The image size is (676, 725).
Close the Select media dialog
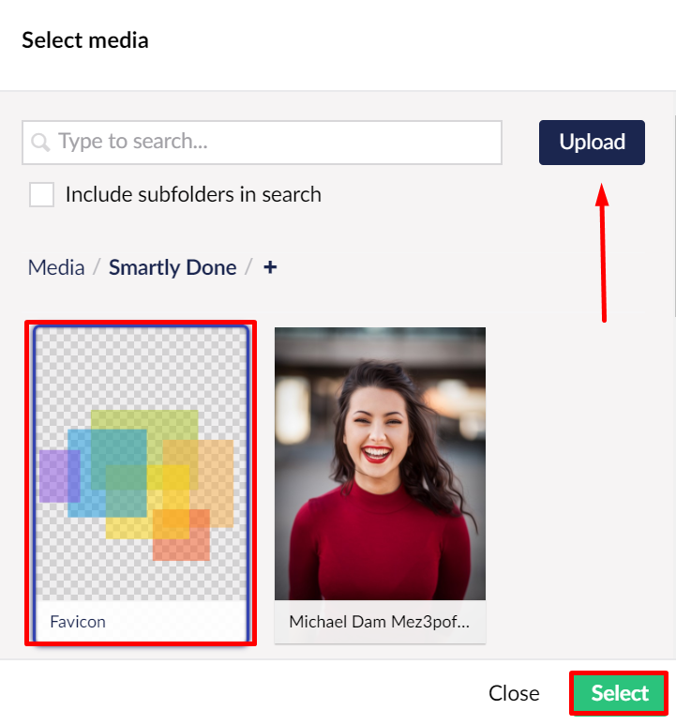click(514, 693)
